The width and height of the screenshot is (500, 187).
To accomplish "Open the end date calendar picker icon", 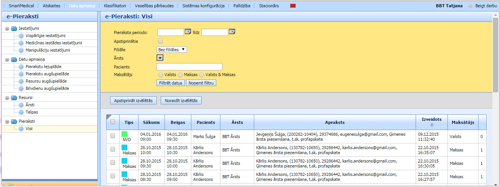I will pos(232,32).
